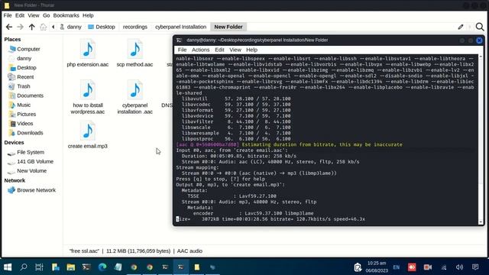Click the status bar 'AAC audio' text
The width and height of the screenshot is (489, 275).
pyautogui.click(x=189, y=251)
